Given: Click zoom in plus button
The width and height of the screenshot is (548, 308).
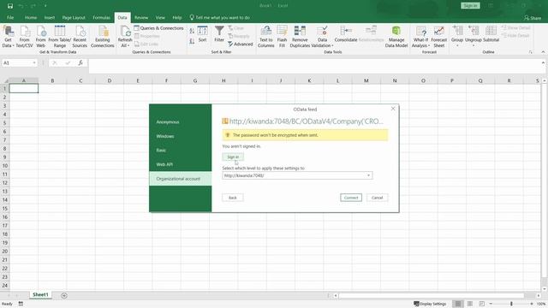Looking at the screenshot, I should 532,304.
